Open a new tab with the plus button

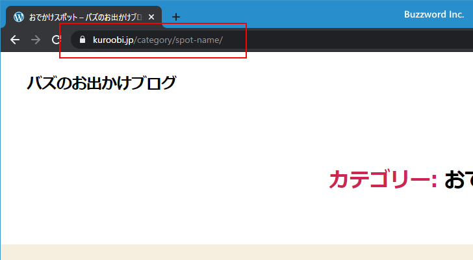[x=176, y=17]
